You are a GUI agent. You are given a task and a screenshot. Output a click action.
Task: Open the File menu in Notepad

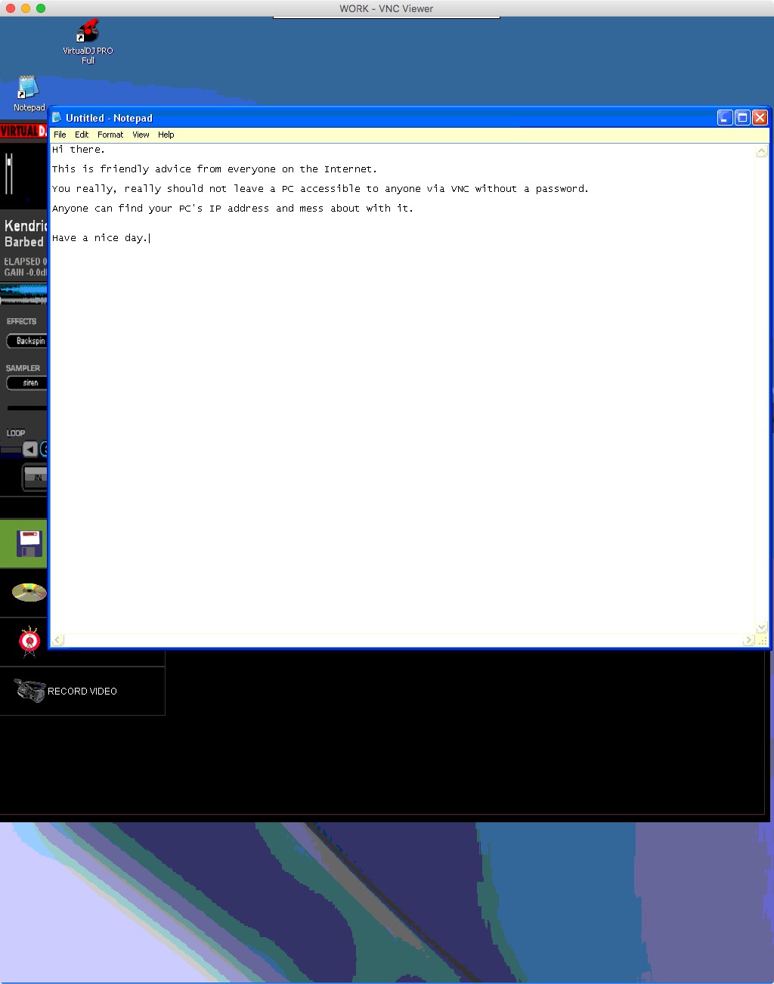(x=60, y=135)
